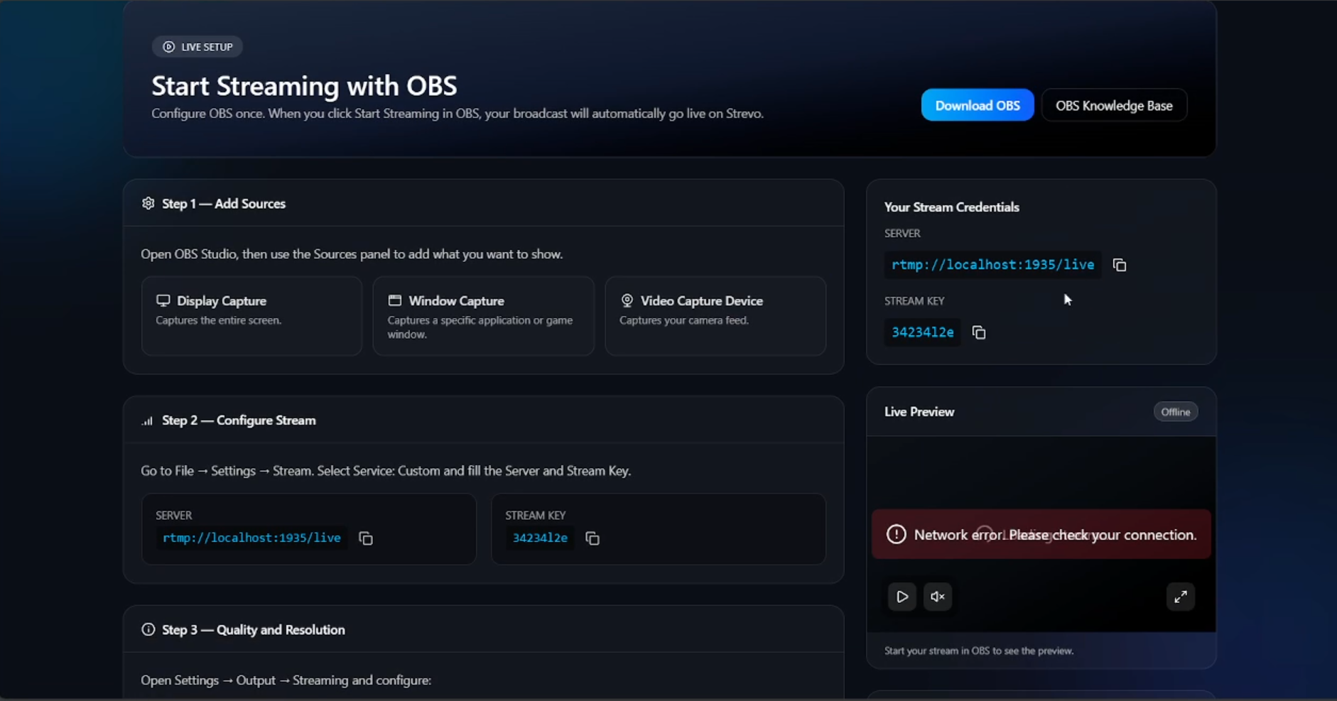Image resolution: width=1337 pixels, height=701 pixels.
Task: Copy server URL in Stream Credentials panel
Action: [1120, 265]
